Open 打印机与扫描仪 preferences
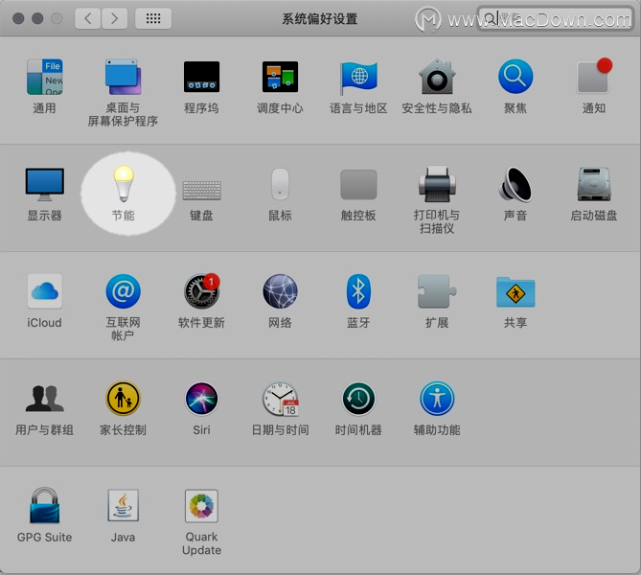Screen dimensions: 641x575 [x=437, y=184]
